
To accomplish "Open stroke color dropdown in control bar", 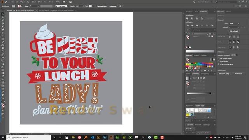I will tap(22, 6).
